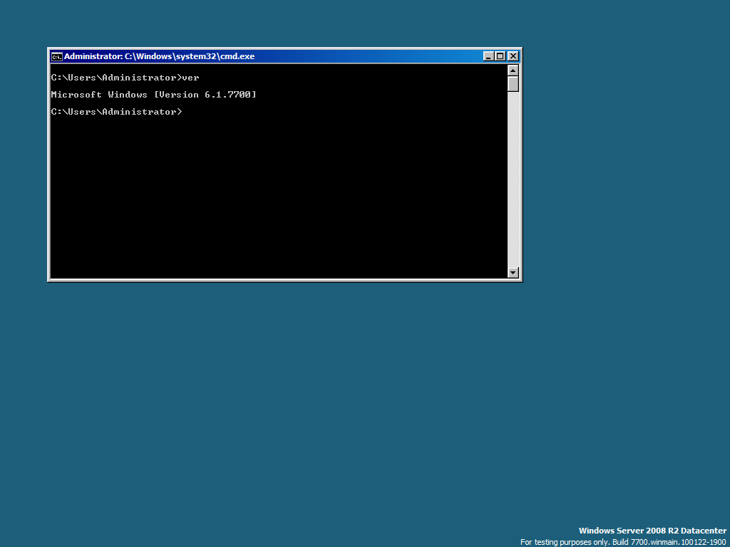
Task: Click the cmd.exe title bar text
Action: [159, 56]
